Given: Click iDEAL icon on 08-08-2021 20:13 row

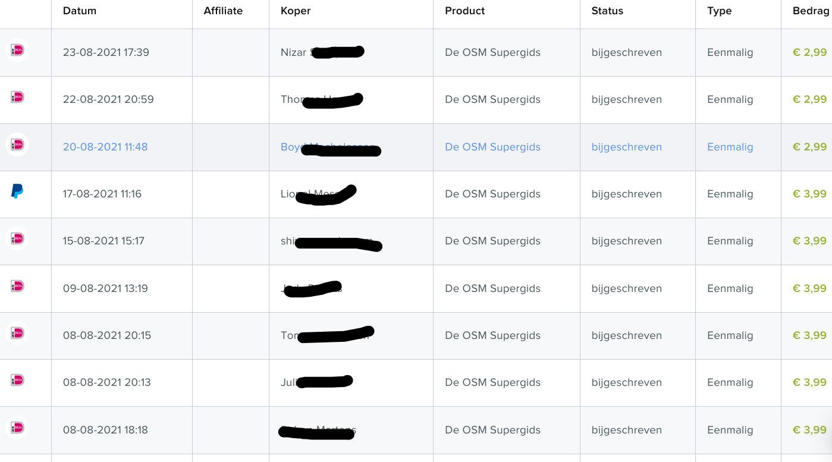Looking at the screenshot, I should click(17, 380).
